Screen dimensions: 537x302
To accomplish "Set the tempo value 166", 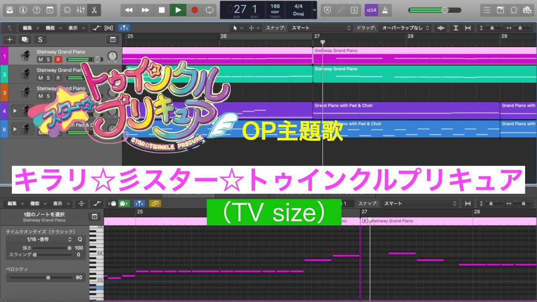I will tap(275, 6).
